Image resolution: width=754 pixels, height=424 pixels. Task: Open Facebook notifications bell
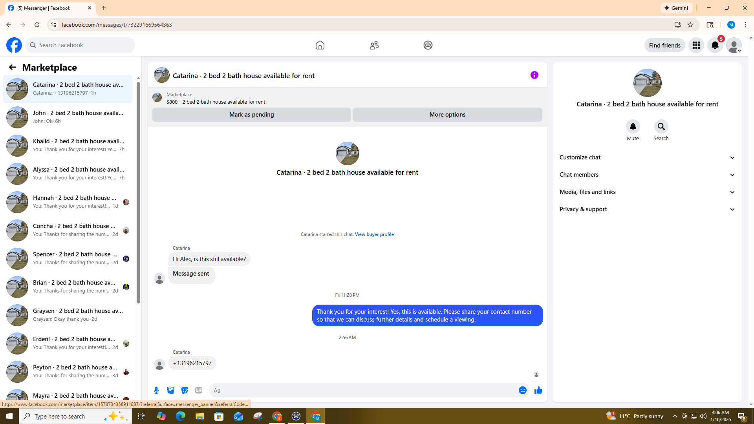pos(715,45)
